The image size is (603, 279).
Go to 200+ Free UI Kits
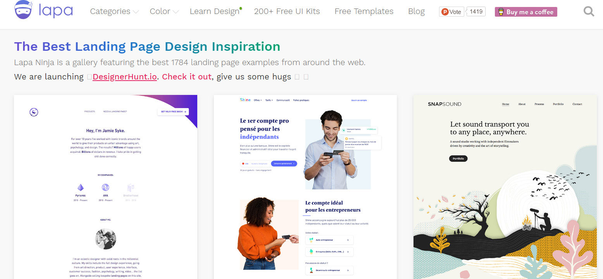[x=287, y=12]
